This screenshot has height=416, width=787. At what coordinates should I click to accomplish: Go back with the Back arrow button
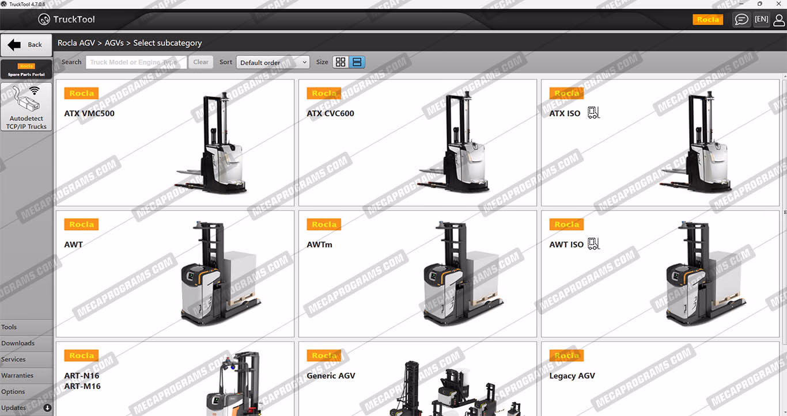tap(27, 45)
